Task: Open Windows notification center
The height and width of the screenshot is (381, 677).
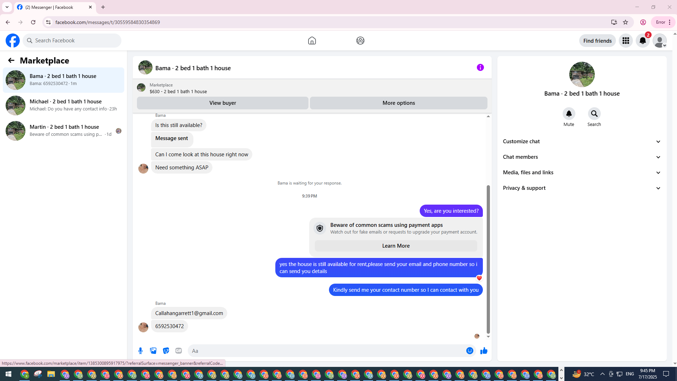Action: point(666,374)
